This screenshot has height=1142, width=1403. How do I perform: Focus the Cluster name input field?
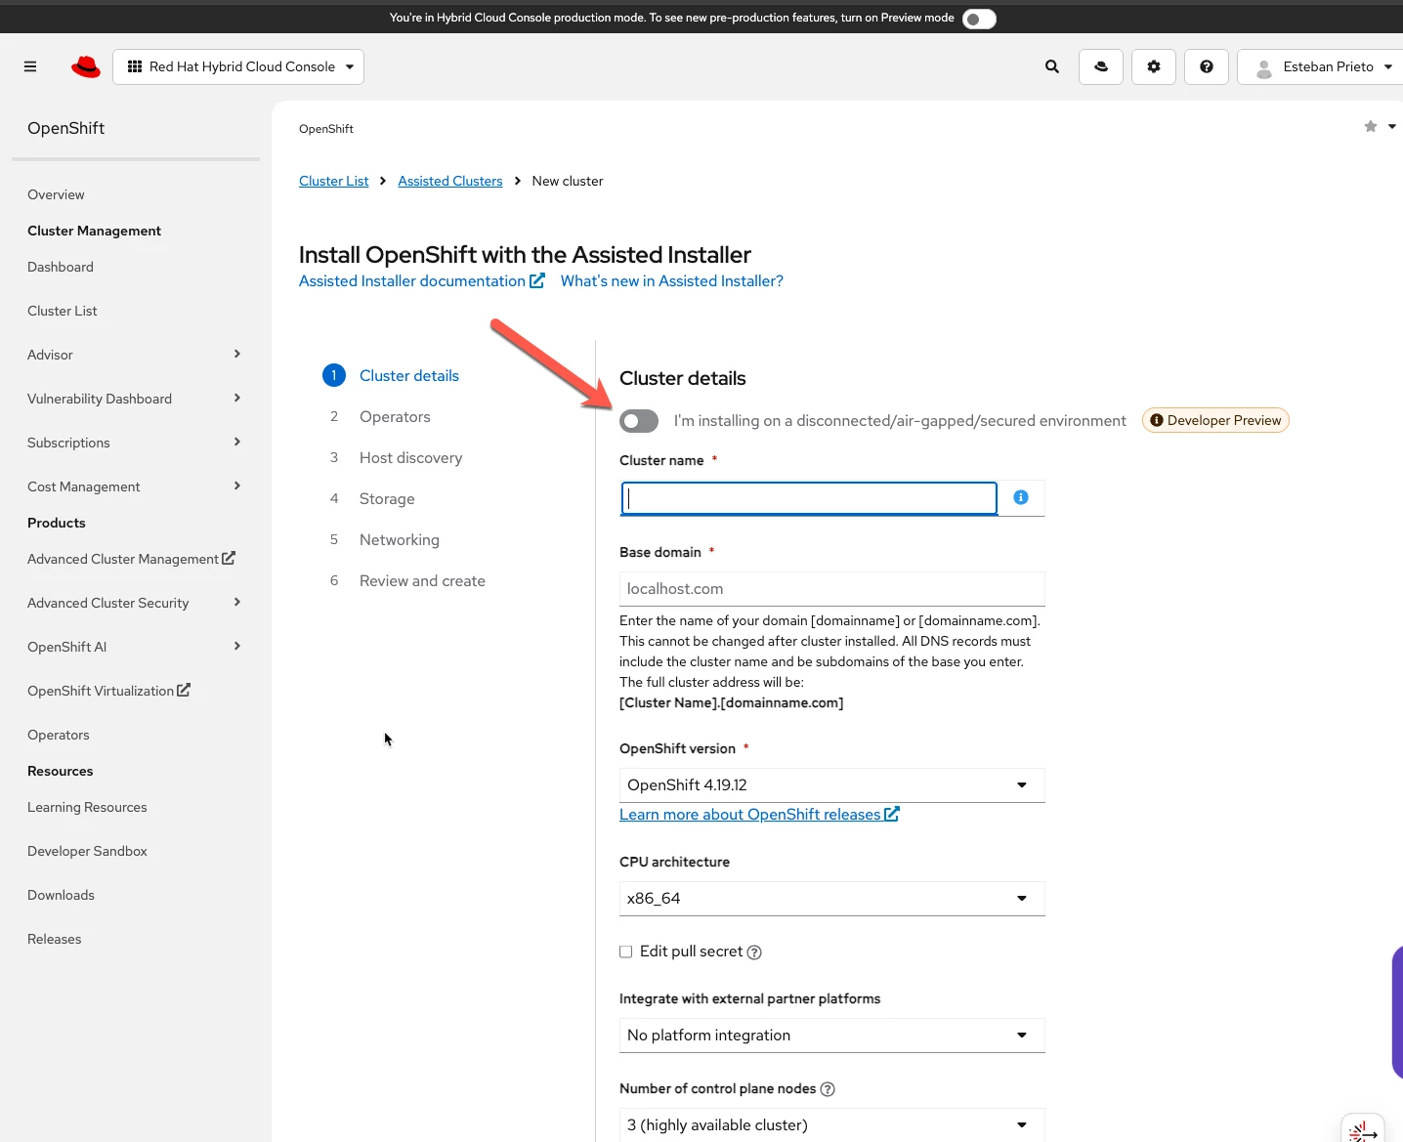click(809, 498)
